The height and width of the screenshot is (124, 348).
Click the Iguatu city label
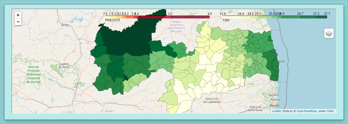(x=65, y=25)
